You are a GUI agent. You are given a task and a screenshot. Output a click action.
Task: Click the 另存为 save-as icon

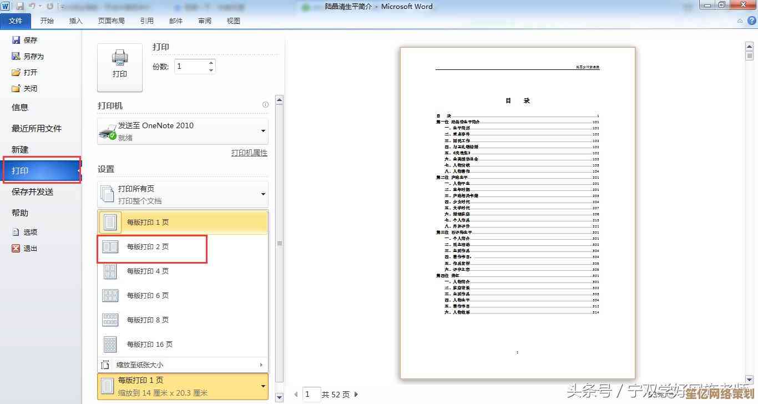pos(16,56)
